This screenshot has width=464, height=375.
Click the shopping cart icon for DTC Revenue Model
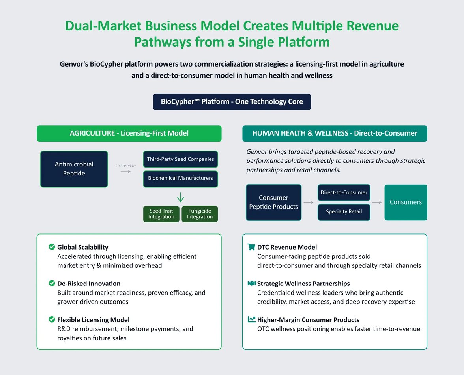coord(251,247)
